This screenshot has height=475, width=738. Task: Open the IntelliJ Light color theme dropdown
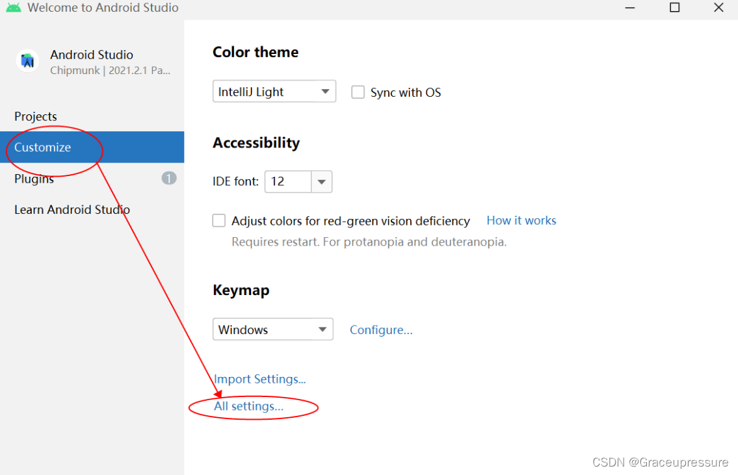point(274,91)
